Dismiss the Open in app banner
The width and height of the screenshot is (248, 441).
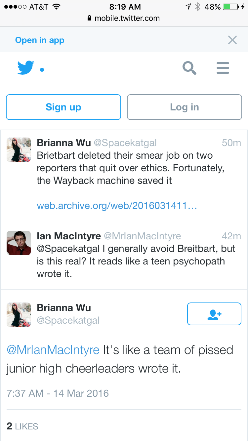(x=232, y=40)
